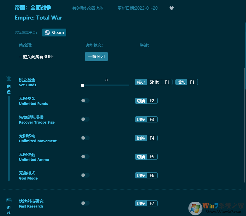The width and height of the screenshot is (246, 216).
Task: Toggle God Mode on
Action: click(x=85, y=175)
